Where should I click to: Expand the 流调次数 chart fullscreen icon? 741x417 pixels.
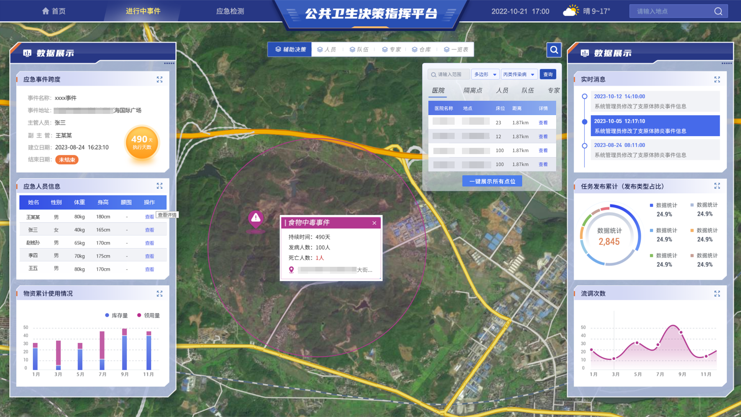point(717,294)
